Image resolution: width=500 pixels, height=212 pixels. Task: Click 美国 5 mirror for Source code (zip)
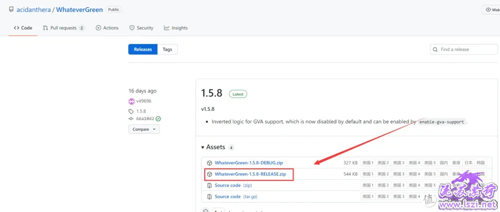click(x=430, y=185)
